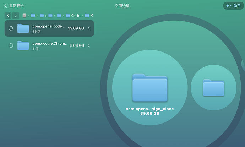Open the 0r_1m folder in the breadcrumb
This screenshot has width=245, height=147.
click(x=73, y=16)
